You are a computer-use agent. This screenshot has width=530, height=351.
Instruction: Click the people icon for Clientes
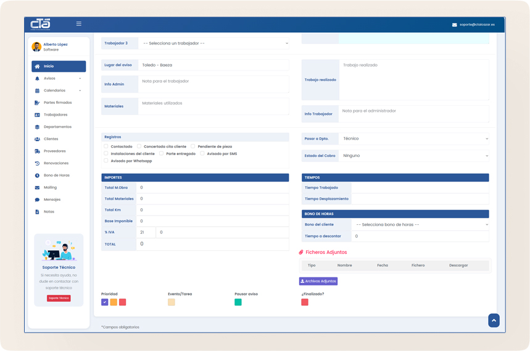pos(37,139)
